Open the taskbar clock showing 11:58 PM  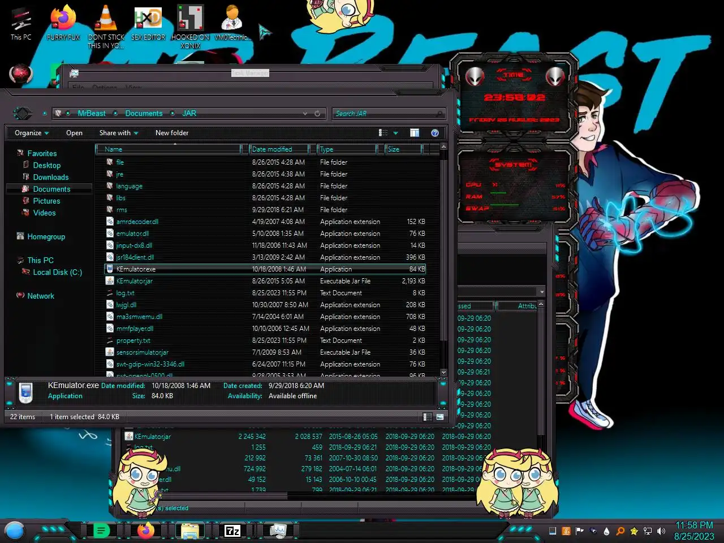pos(694,531)
